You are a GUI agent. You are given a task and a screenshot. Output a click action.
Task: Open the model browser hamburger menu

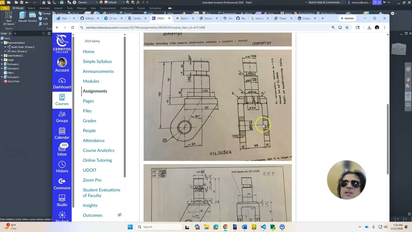[49, 34]
